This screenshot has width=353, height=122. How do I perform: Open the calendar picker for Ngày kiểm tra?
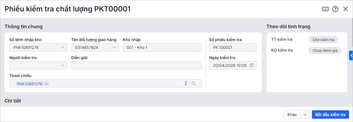(x=252, y=65)
